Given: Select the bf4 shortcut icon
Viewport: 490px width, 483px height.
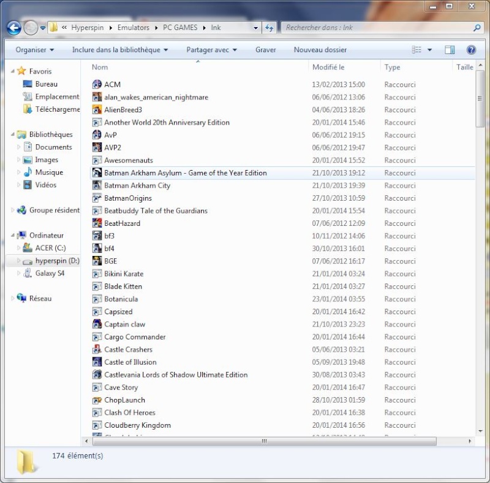Looking at the screenshot, I should coord(97,248).
